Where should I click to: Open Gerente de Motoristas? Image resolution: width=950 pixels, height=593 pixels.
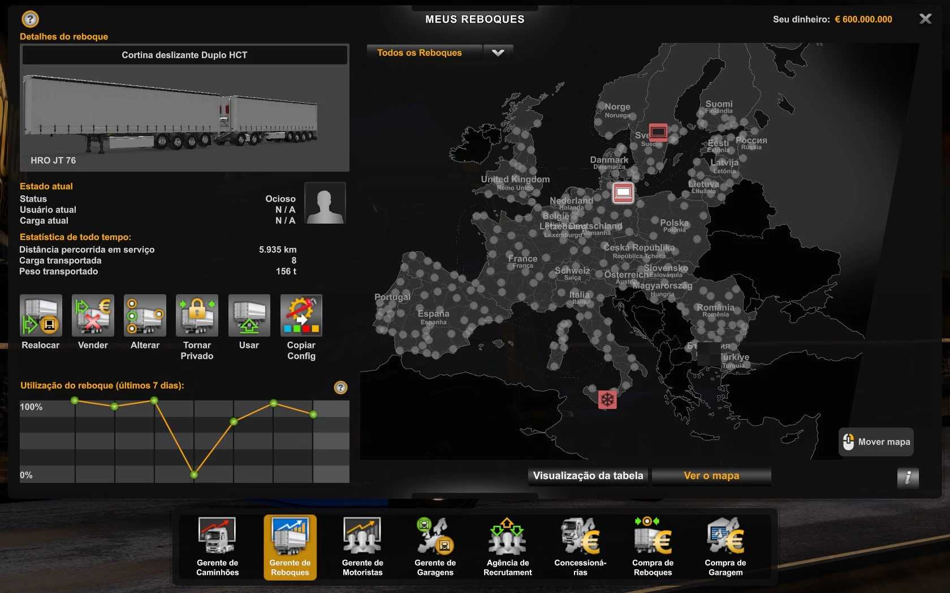pyautogui.click(x=362, y=547)
